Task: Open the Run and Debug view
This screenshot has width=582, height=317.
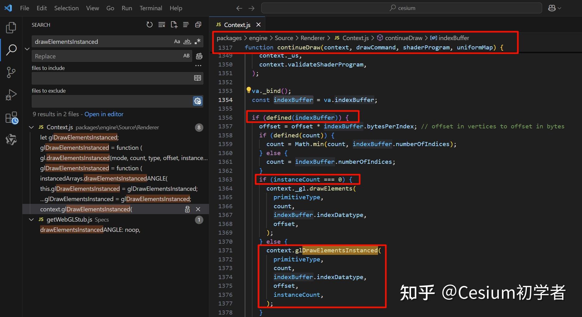Action: tap(11, 94)
